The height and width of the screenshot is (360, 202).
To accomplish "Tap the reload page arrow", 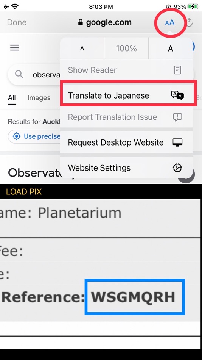I will [x=189, y=22].
